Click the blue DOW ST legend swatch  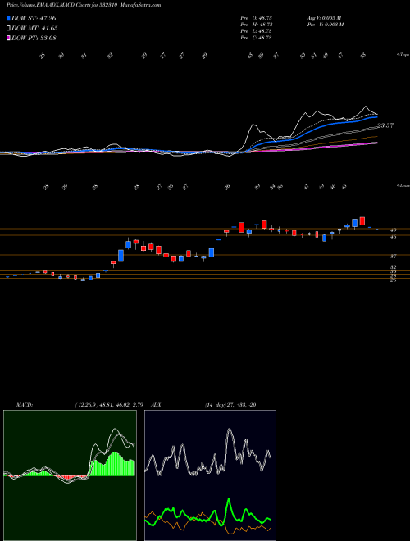(x=8, y=18)
